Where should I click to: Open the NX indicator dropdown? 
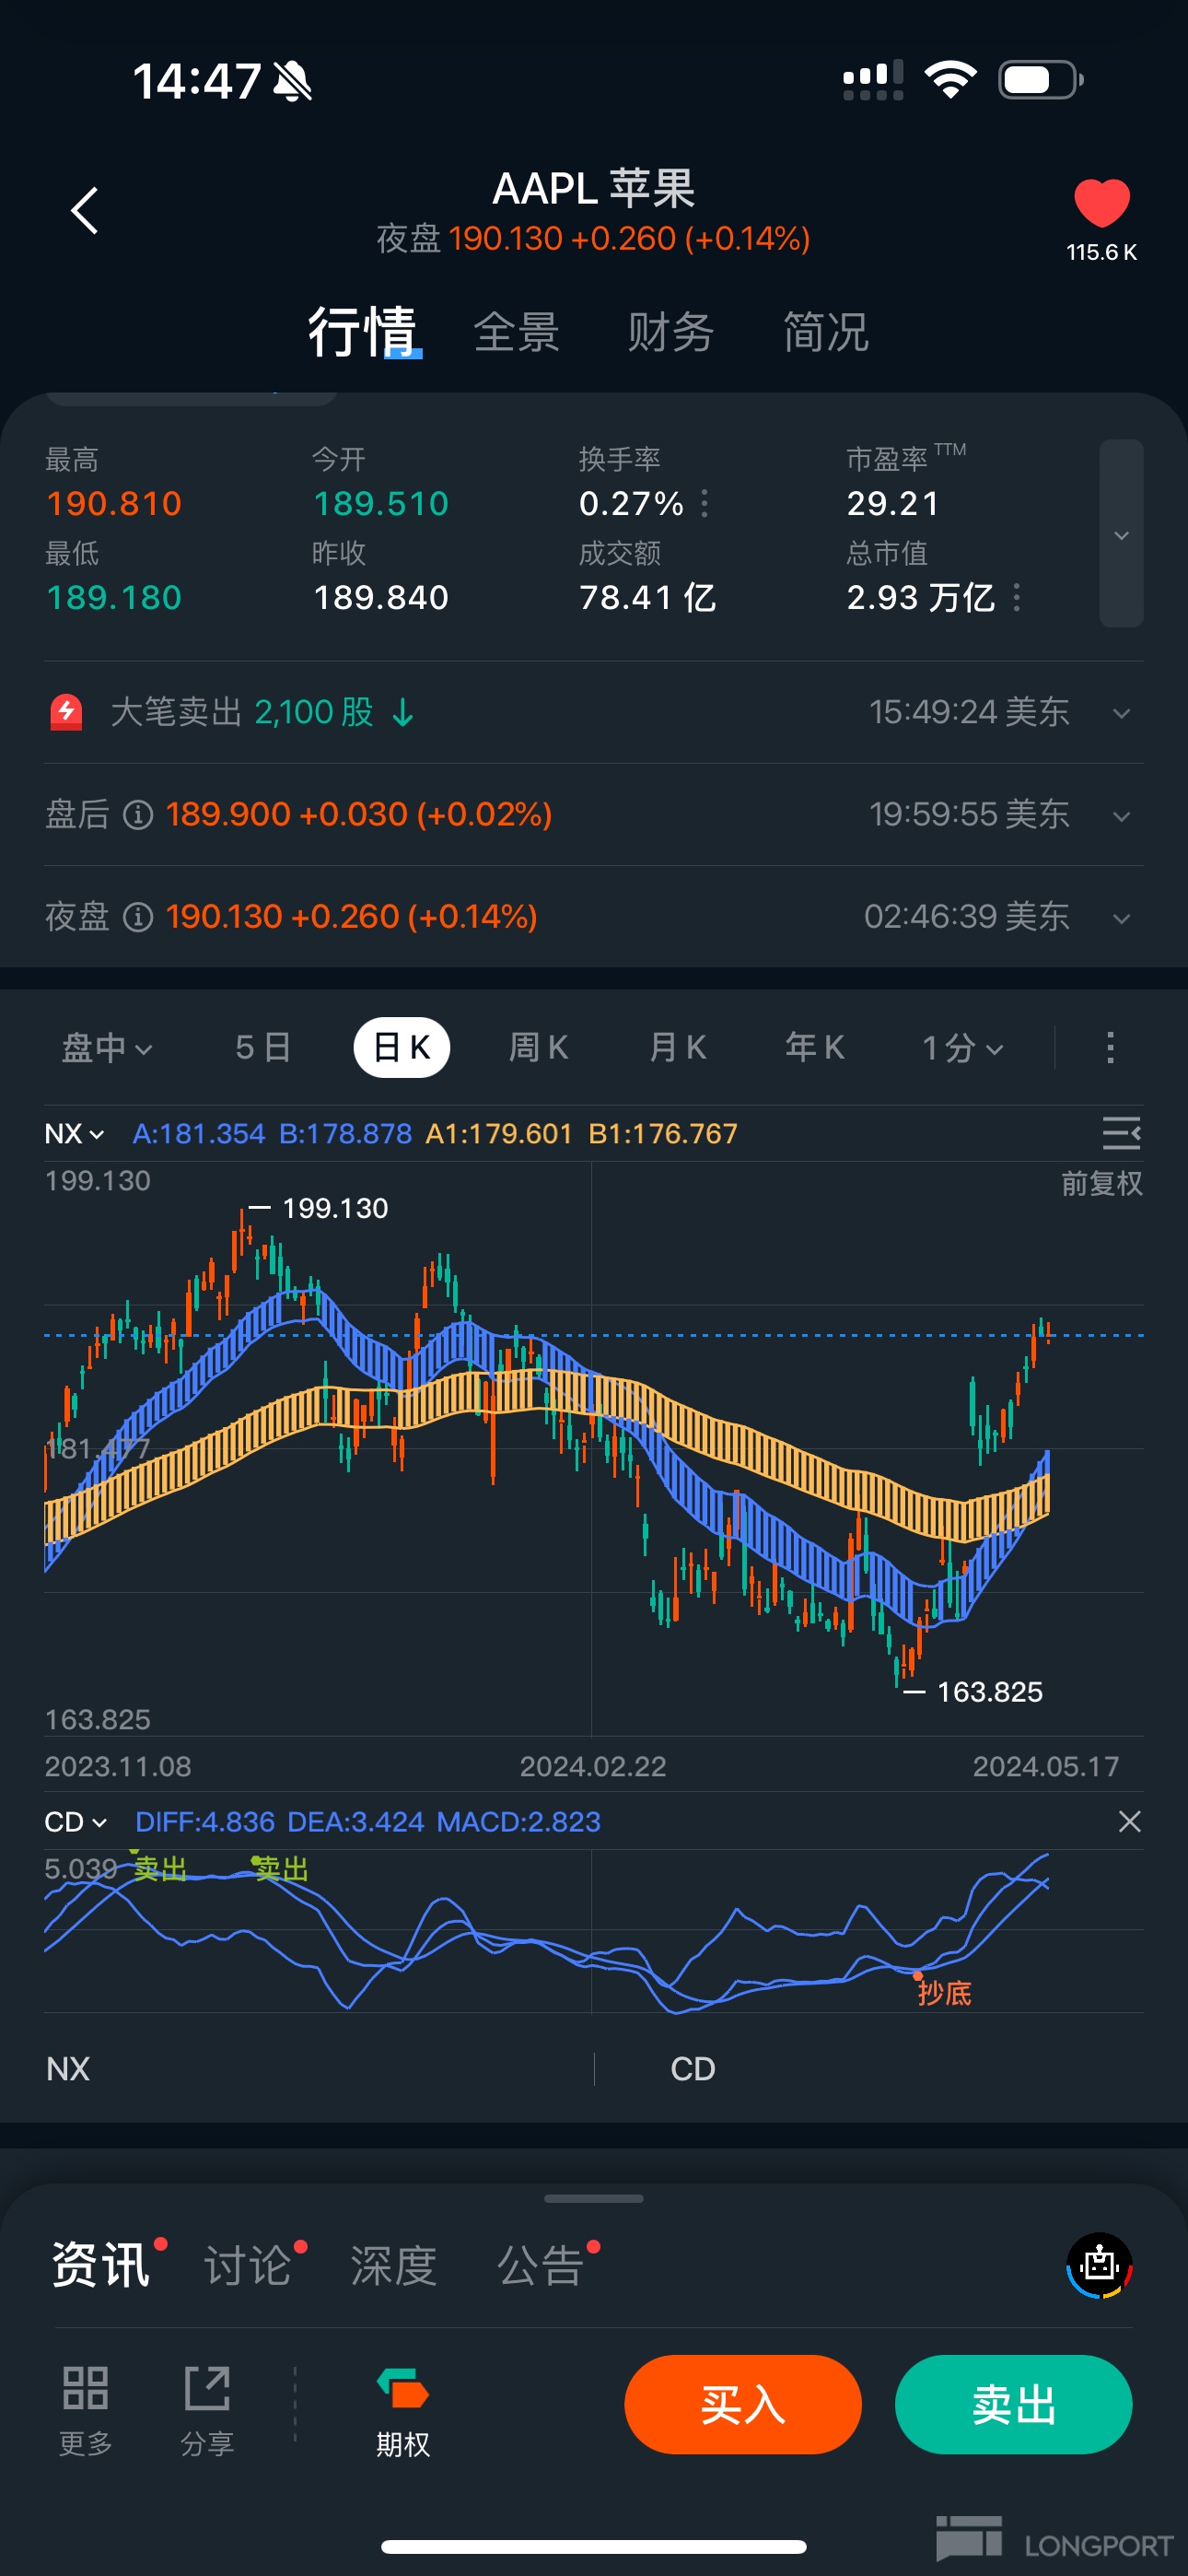pyautogui.click(x=74, y=1133)
